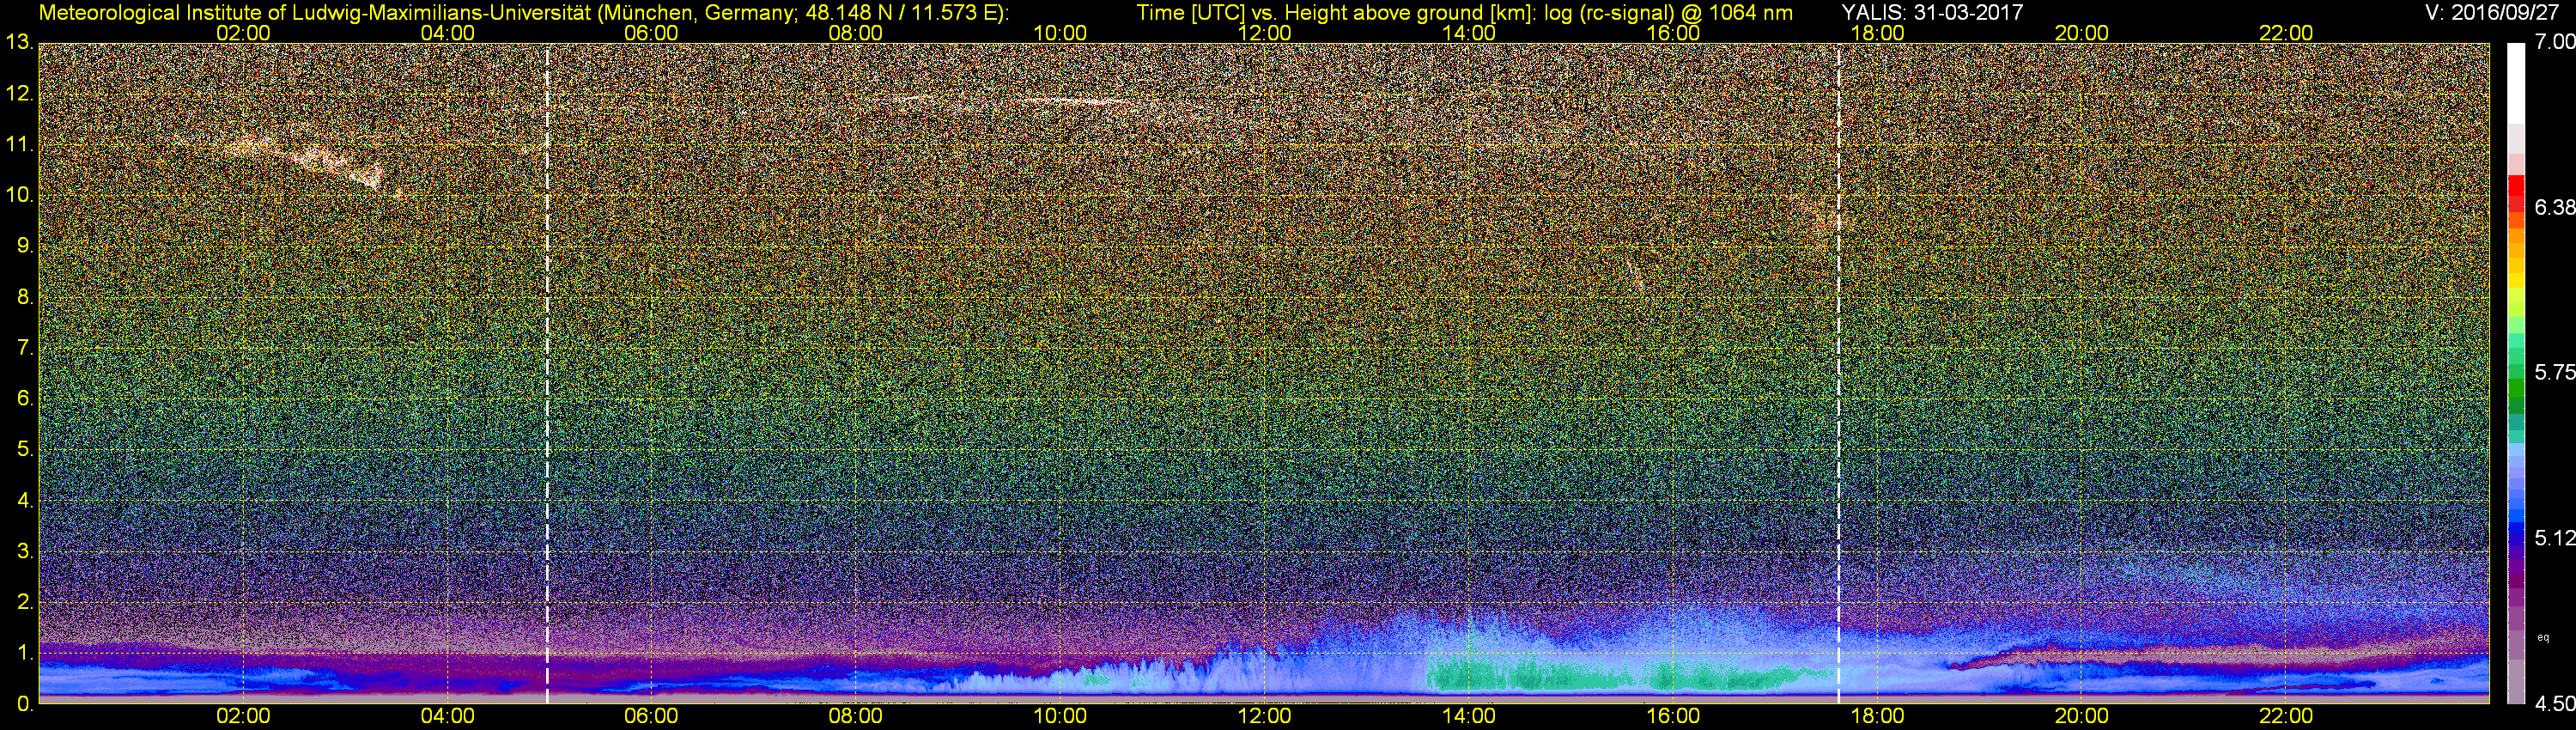Click the 2 km height axis label
This screenshot has width=2576, height=730.
24,601
